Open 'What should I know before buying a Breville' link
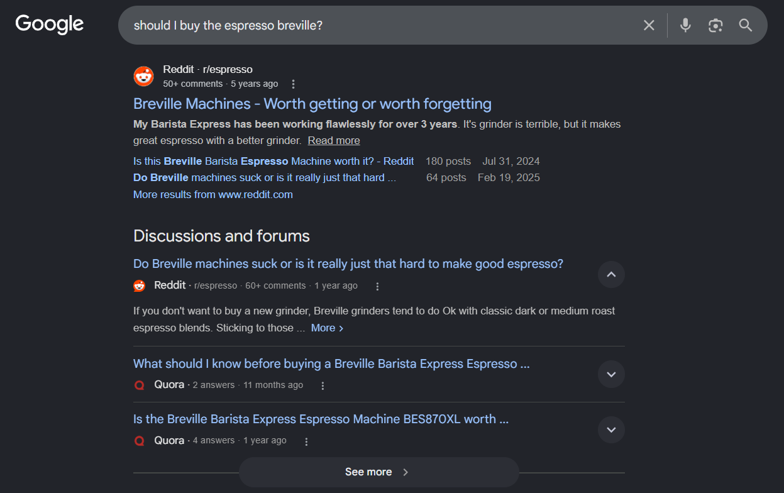Image resolution: width=784 pixels, height=493 pixels. (x=331, y=363)
